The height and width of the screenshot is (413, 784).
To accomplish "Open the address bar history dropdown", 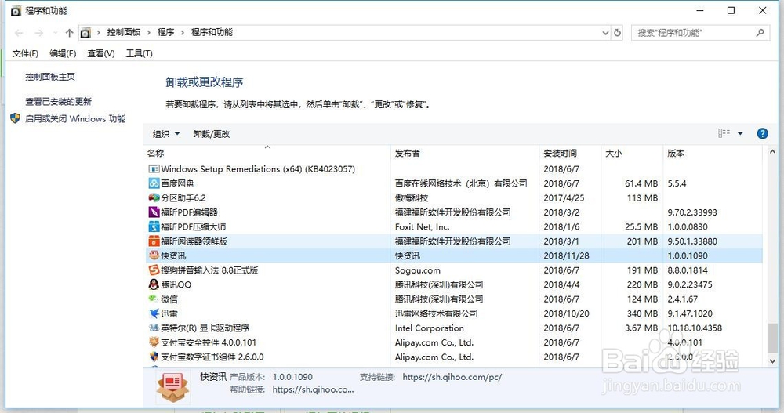I will (605, 33).
